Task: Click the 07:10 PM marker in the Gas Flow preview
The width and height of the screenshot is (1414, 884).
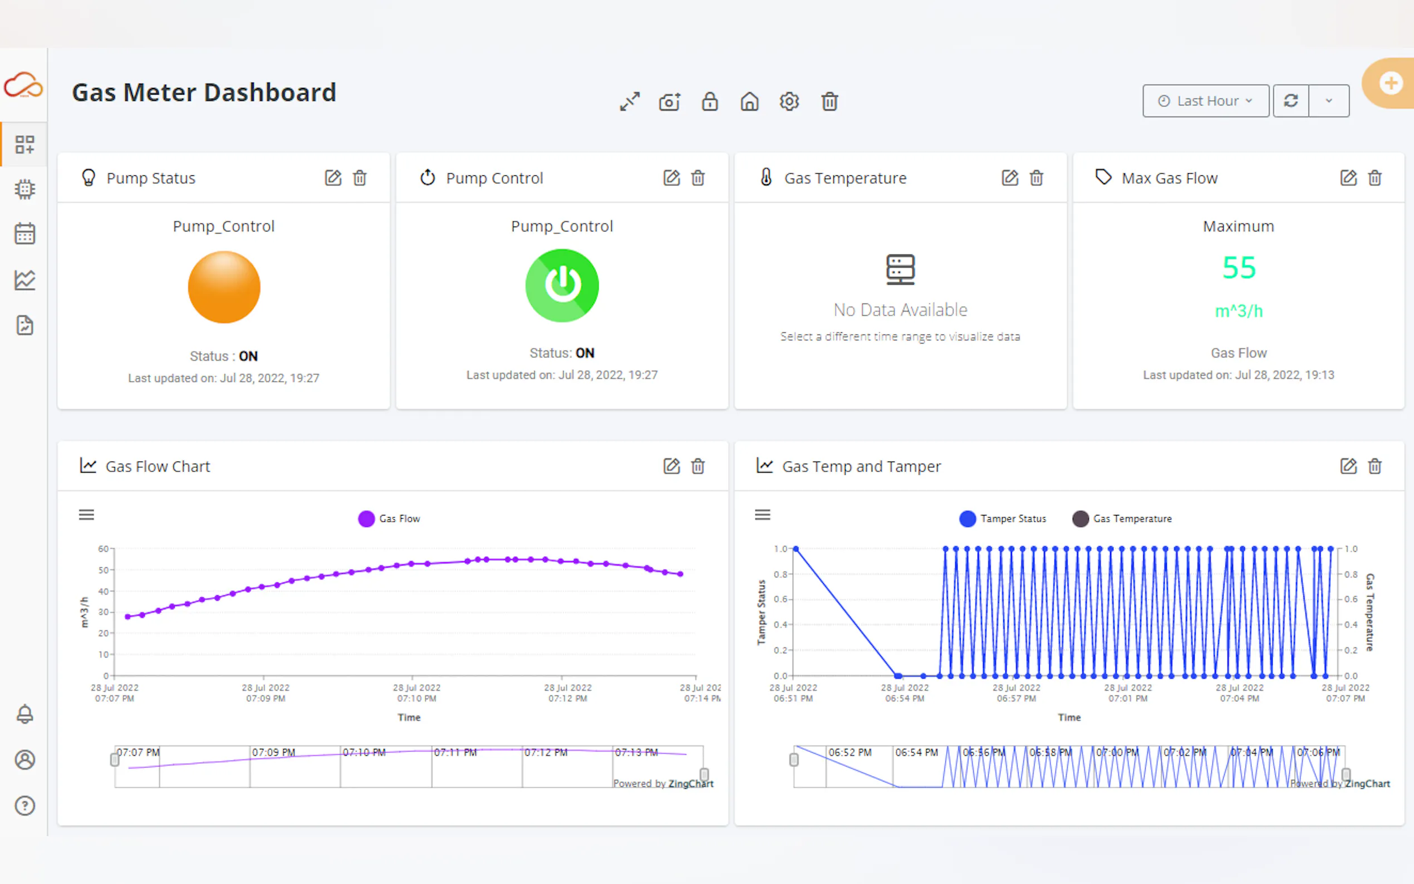Action: click(x=364, y=753)
